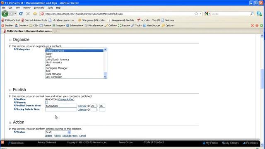Open the Cookies developer toolbar dropdown
This screenshot has height=149, width=265.
pos(21,26)
